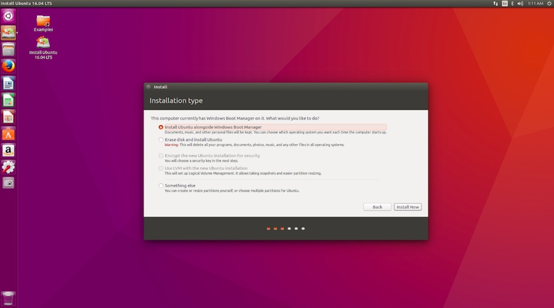The image size is (554, 308).
Task: Open the Files manager from launcher
Action: [x=8, y=49]
